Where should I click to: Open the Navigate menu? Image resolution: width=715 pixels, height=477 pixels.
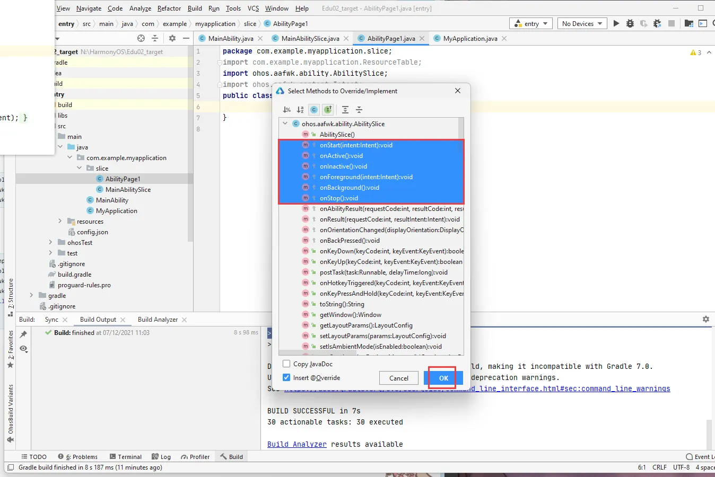(89, 8)
